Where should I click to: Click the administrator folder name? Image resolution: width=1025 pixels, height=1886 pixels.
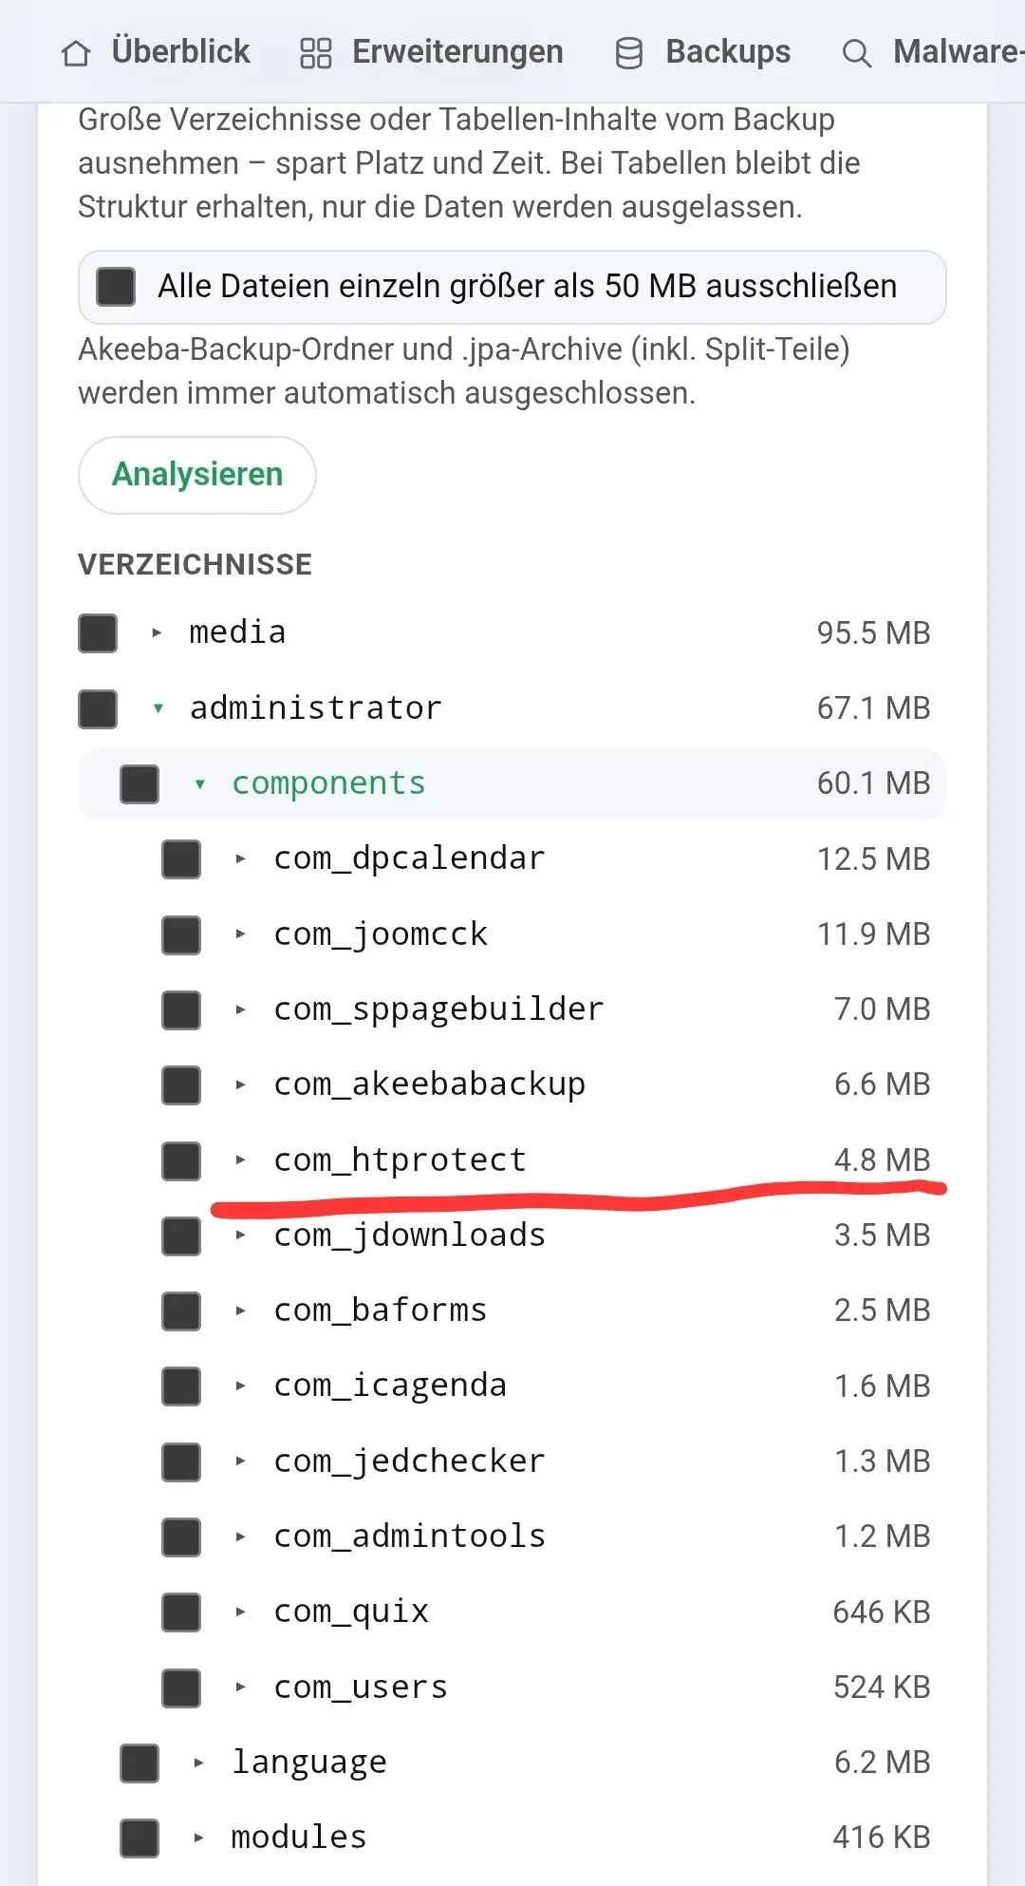316,708
